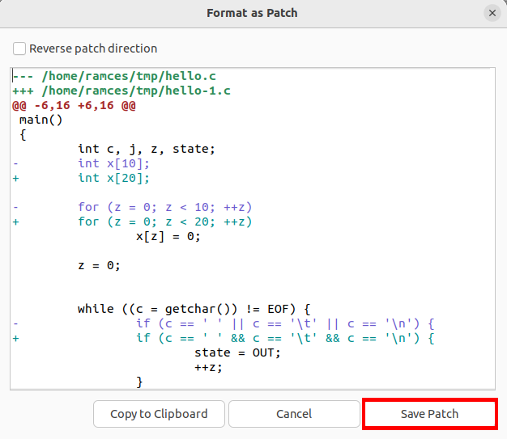Click the 'Format as Patch' dialog title
The image size is (507, 439).
point(252,13)
